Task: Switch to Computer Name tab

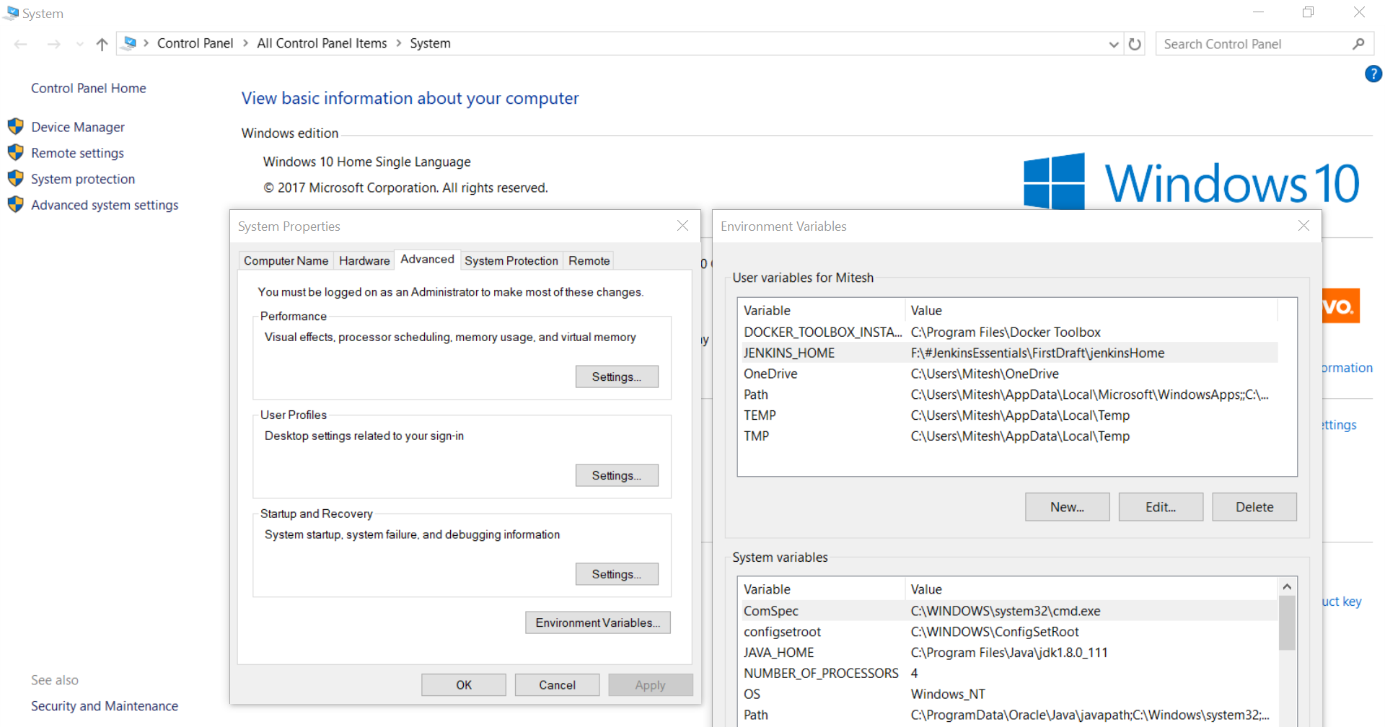Action: tap(286, 260)
